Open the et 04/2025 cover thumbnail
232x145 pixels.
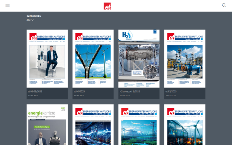[x=93, y=59]
